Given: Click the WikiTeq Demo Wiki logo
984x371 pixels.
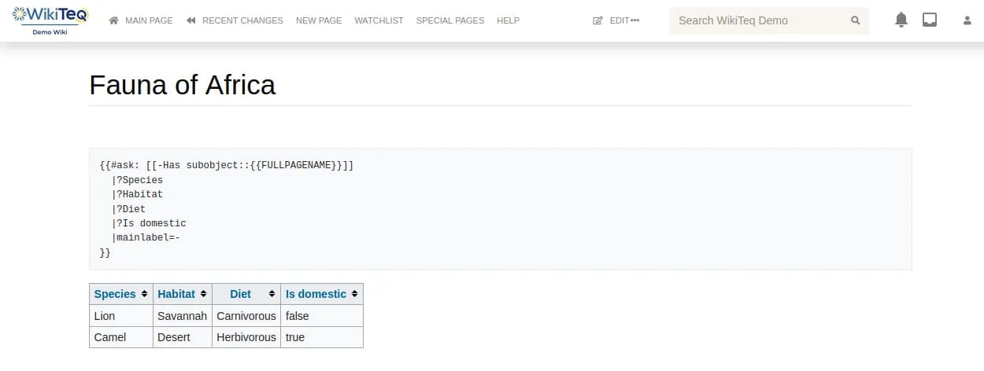Looking at the screenshot, I should [50, 20].
